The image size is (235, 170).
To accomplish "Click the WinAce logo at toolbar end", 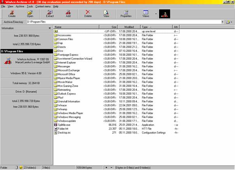I will click(165, 14).
